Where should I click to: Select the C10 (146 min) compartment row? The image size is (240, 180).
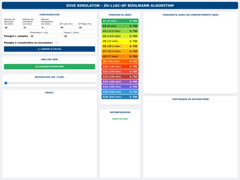(120, 66)
